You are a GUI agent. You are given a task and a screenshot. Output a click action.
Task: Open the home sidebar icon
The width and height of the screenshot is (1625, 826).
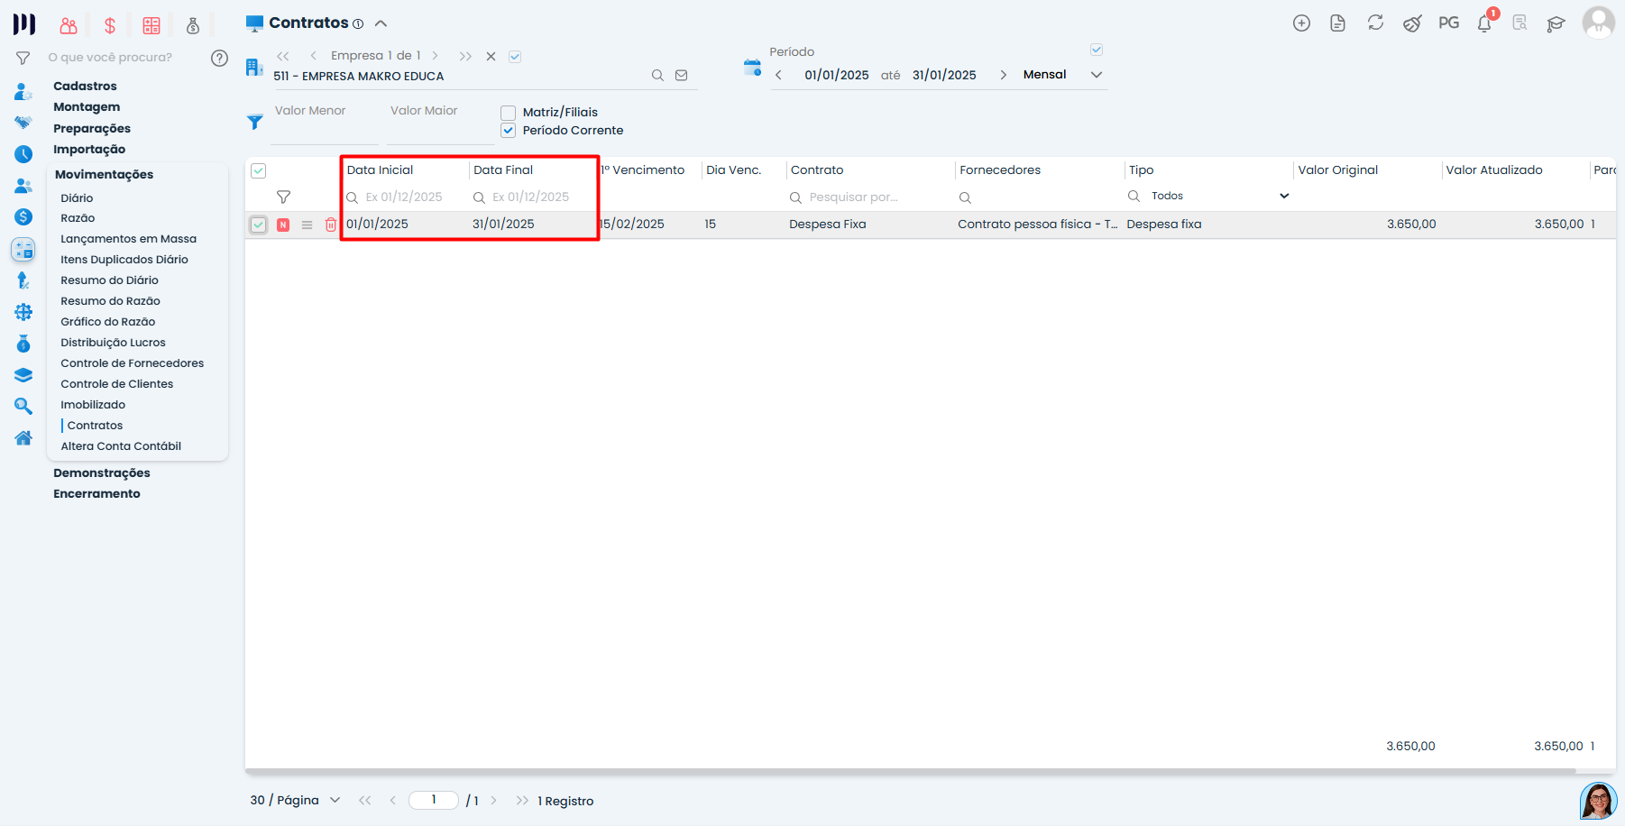coord(23,438)
